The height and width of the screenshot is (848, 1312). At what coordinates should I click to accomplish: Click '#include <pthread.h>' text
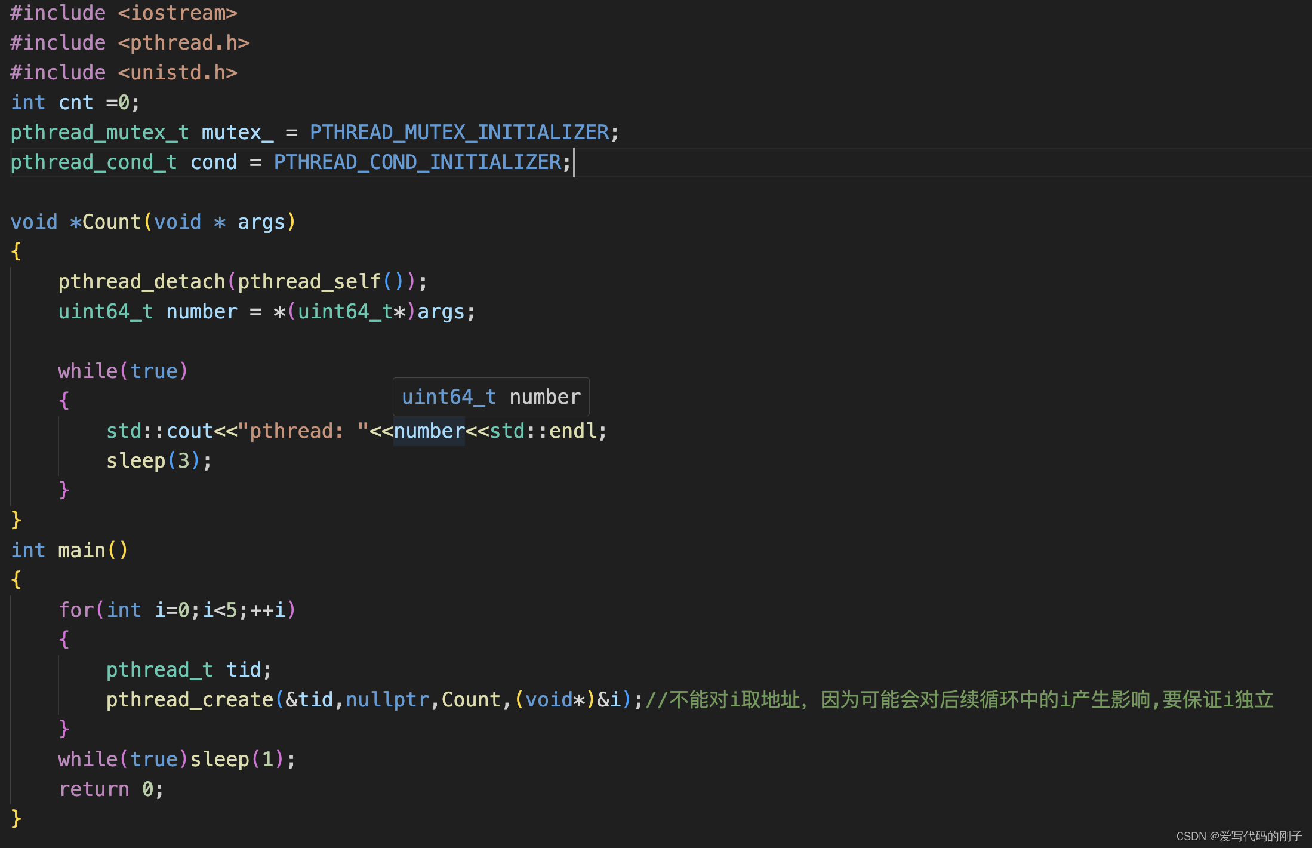click(x=130, y=43)
